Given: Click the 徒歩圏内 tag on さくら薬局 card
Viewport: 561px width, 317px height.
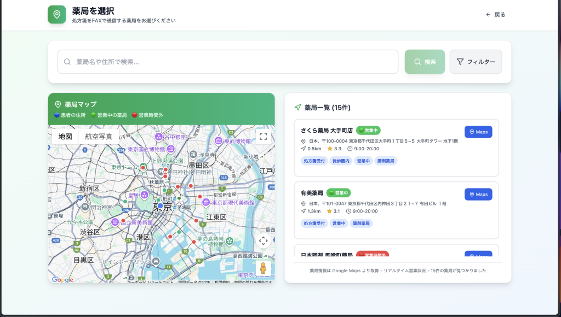Looking at the screenshot, I should click(341, 161).
